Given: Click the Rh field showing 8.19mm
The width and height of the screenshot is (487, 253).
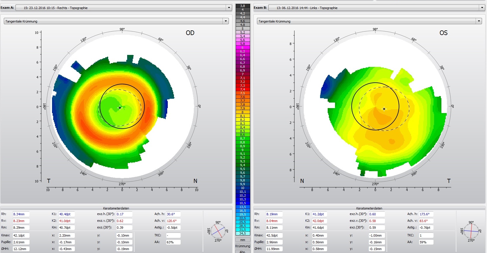Looking at the screenshot, I should [274, 214].
